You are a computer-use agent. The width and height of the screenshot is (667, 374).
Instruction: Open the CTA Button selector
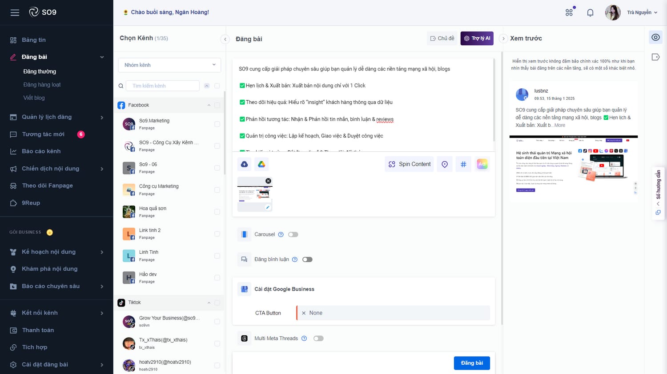(393, 313)
